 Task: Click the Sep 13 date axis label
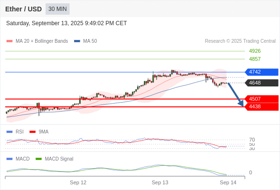point(160,182)
